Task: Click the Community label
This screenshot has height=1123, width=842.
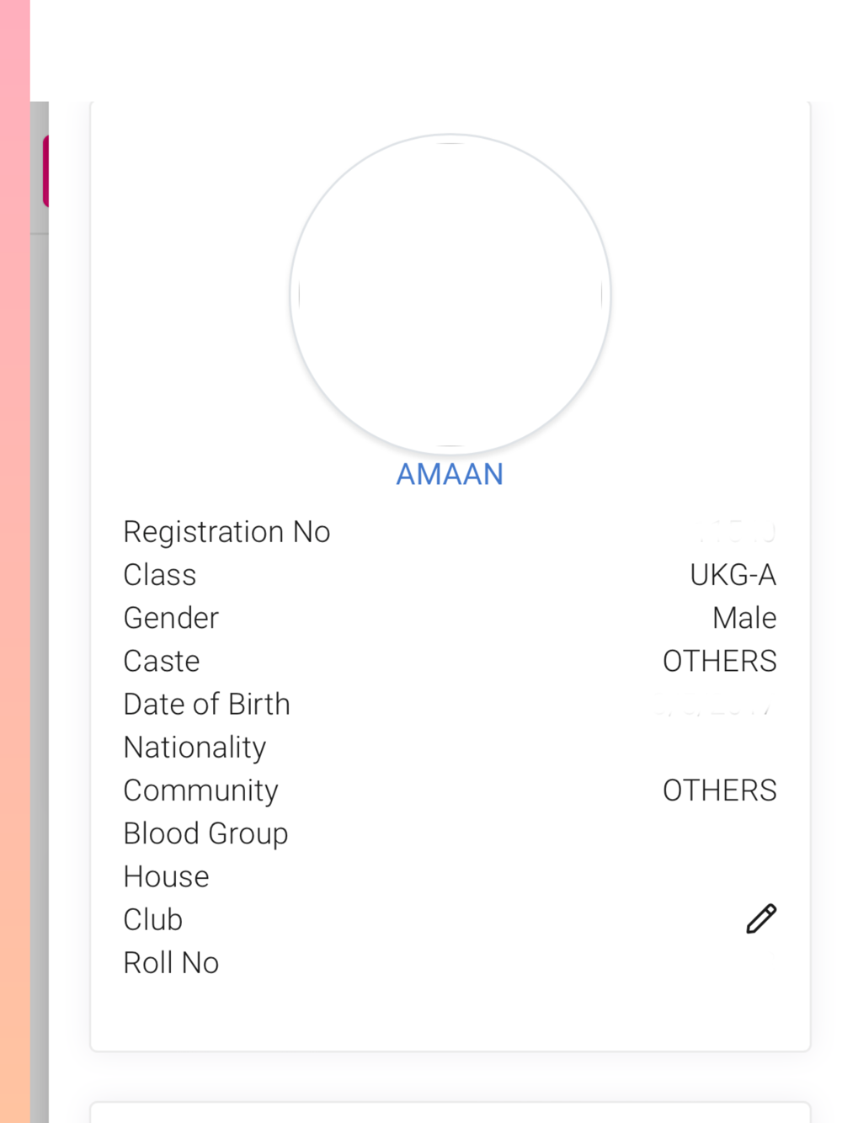Action: pyautogui.click(x=200, y=790)
